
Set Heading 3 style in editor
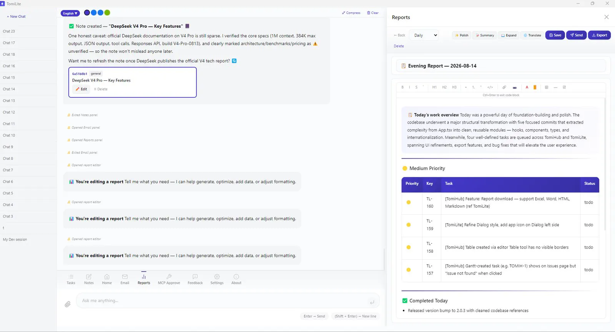click(x=454, y=87)
